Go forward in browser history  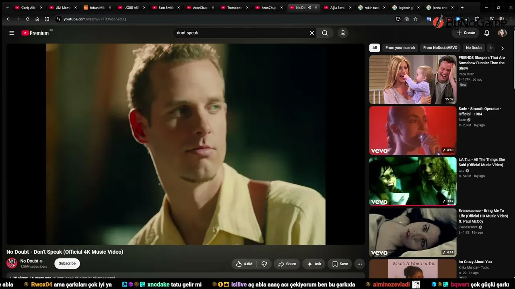pos(18,19)
